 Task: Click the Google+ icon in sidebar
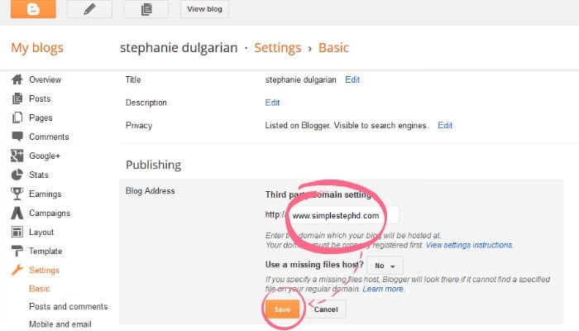[x=17, y=156]
